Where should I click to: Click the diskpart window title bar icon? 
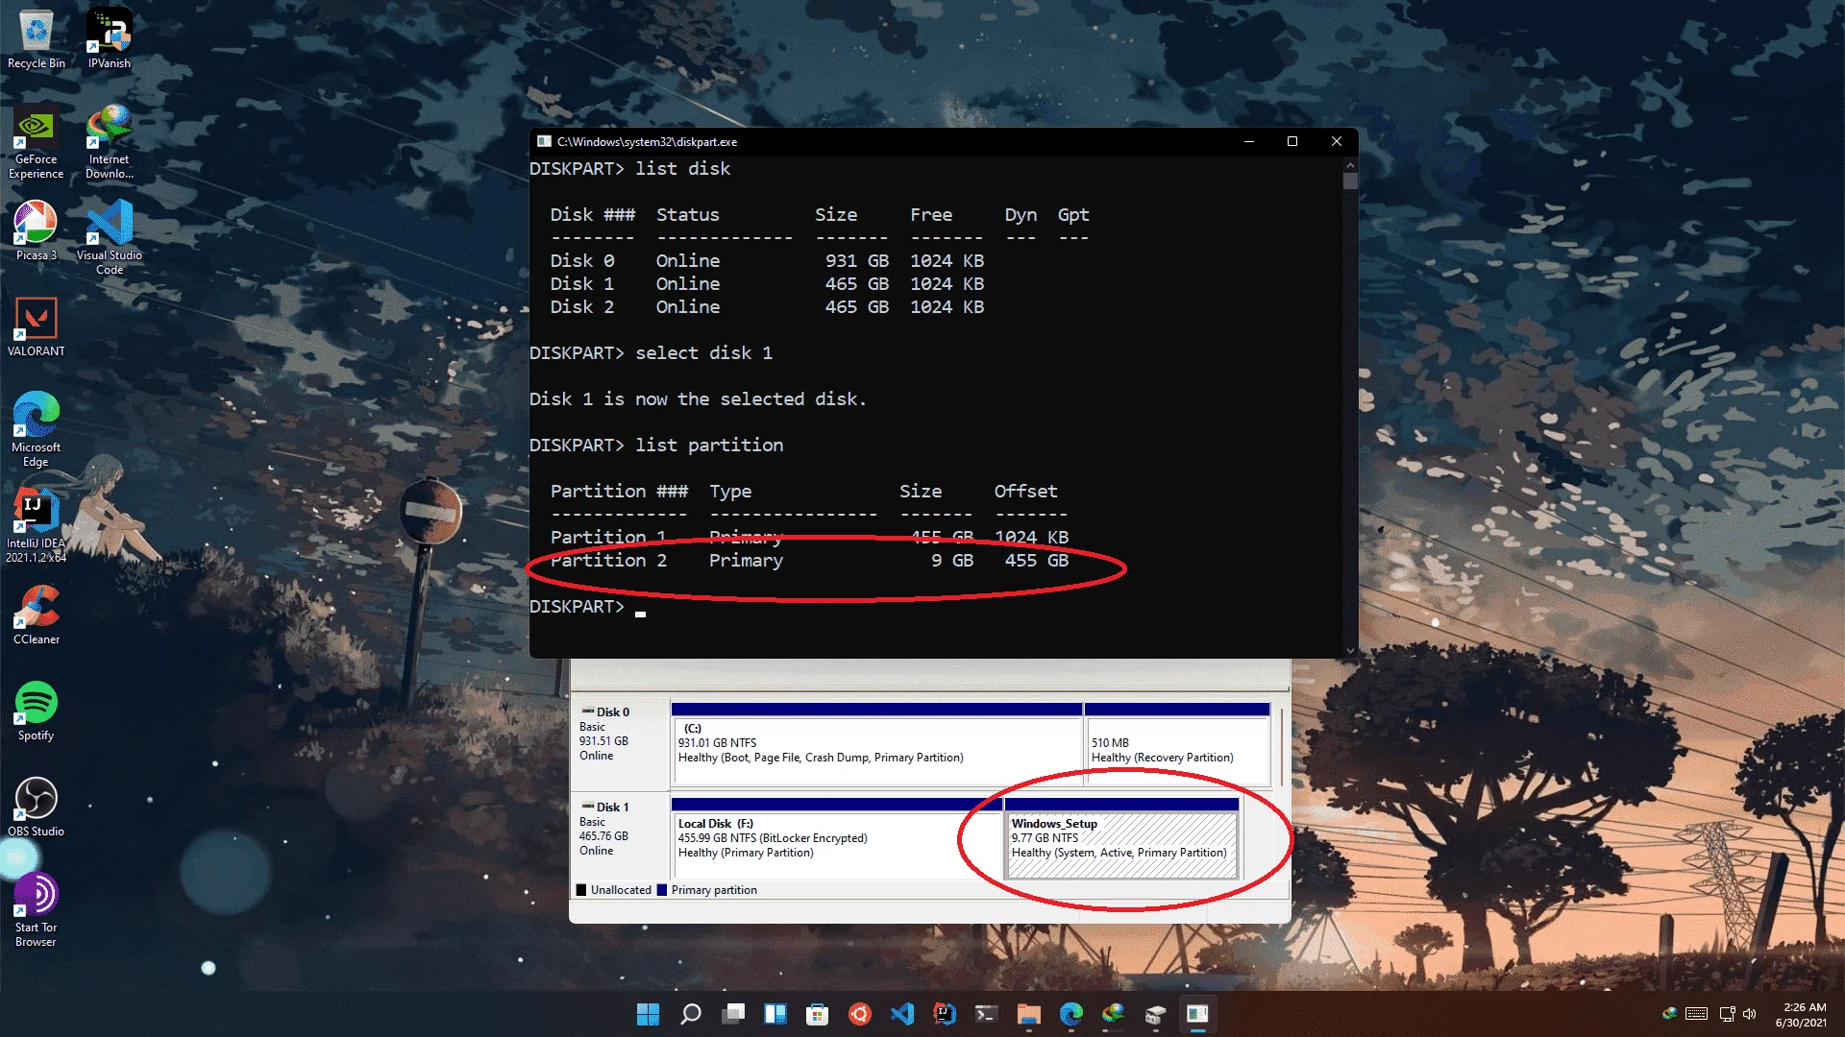pos(544,141)
